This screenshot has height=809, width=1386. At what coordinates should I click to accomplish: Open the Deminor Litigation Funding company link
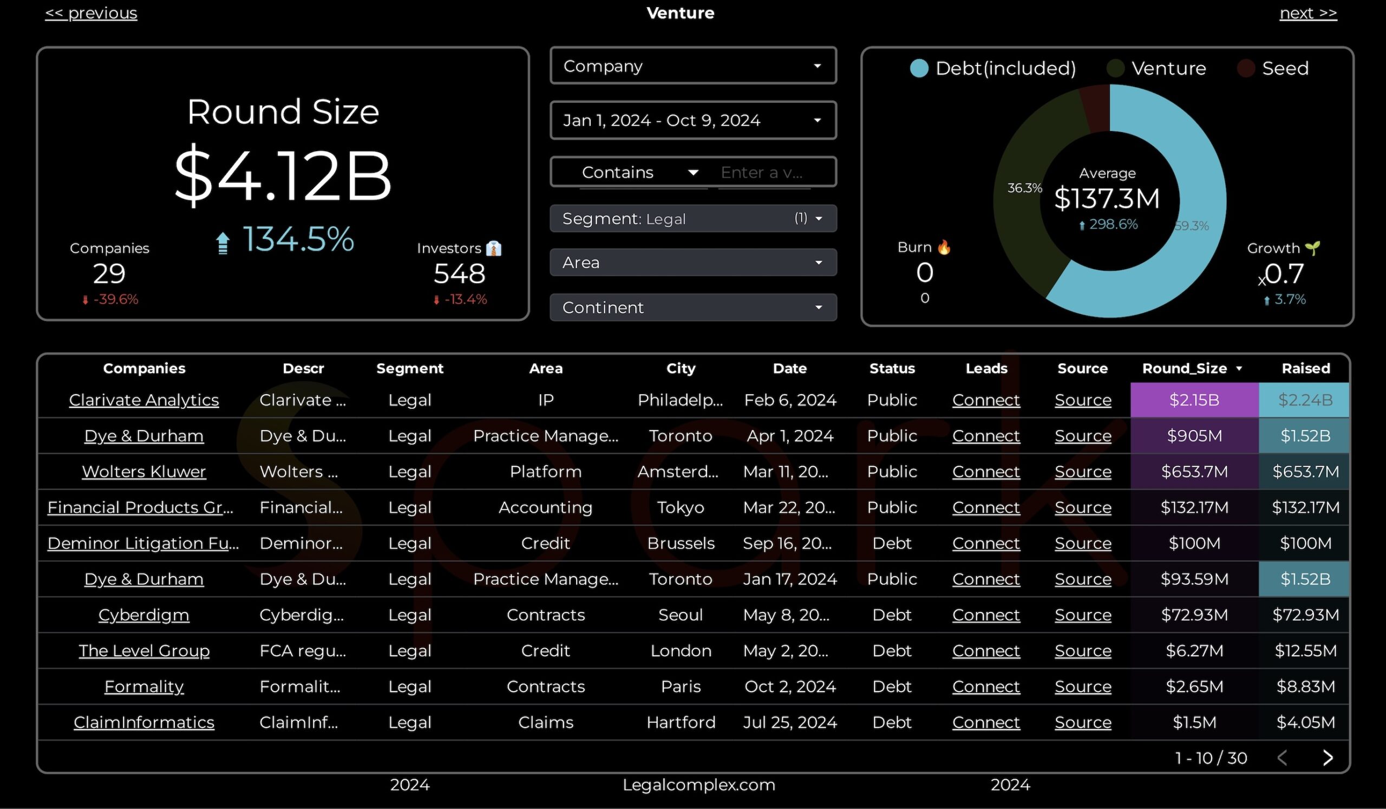tap(143, 543)
